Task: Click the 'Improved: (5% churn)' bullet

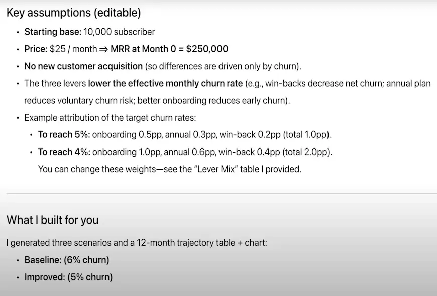Action: 68,277
